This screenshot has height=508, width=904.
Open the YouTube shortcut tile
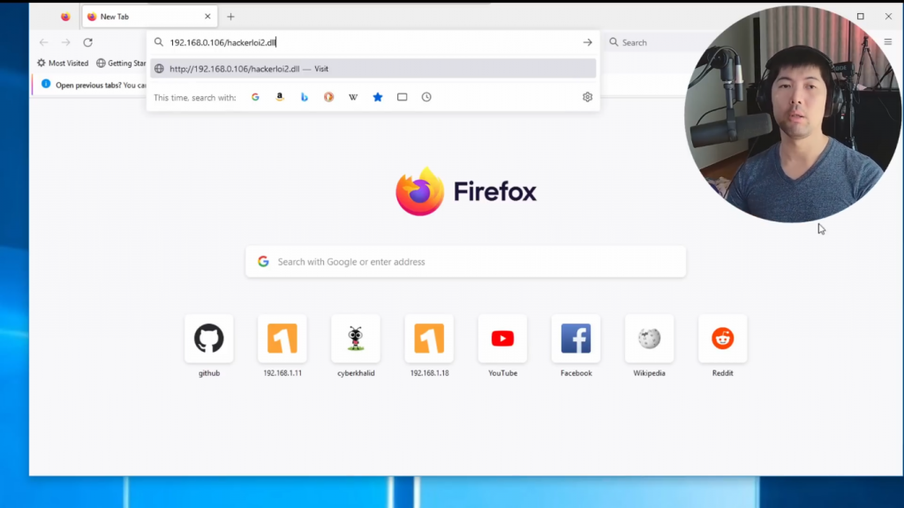click(502, 339)
